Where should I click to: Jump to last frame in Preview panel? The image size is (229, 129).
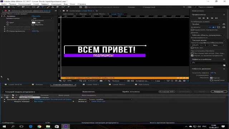(216, 18)
